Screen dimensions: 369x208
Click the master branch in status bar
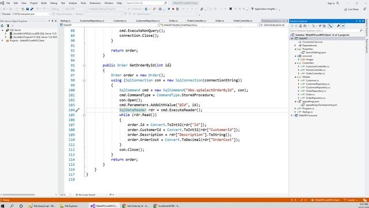click(x=351, y=200)
